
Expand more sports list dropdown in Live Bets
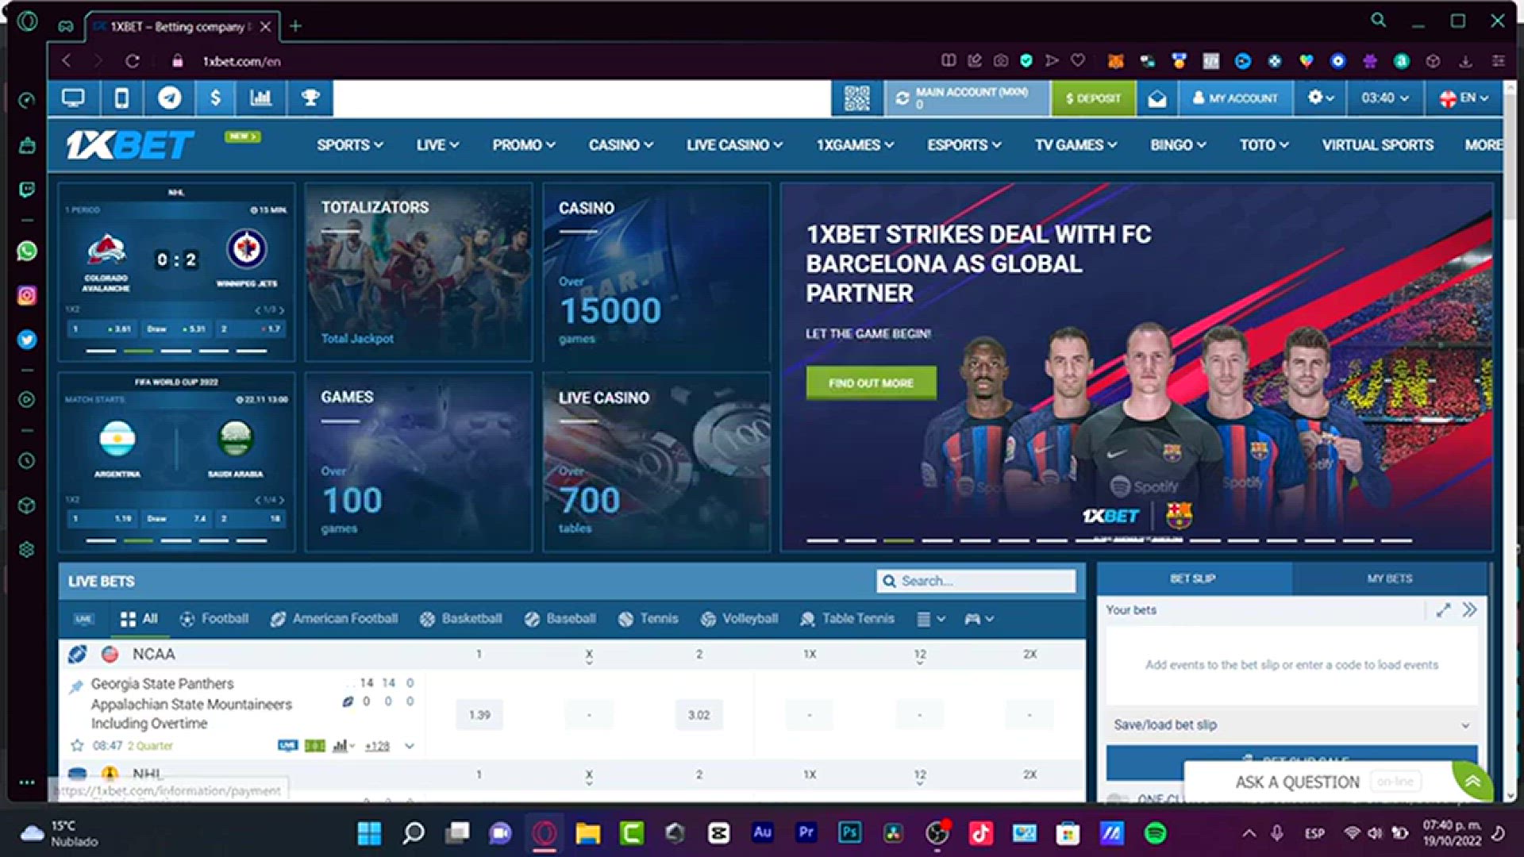pyautogui.click(x=930, y=619)
